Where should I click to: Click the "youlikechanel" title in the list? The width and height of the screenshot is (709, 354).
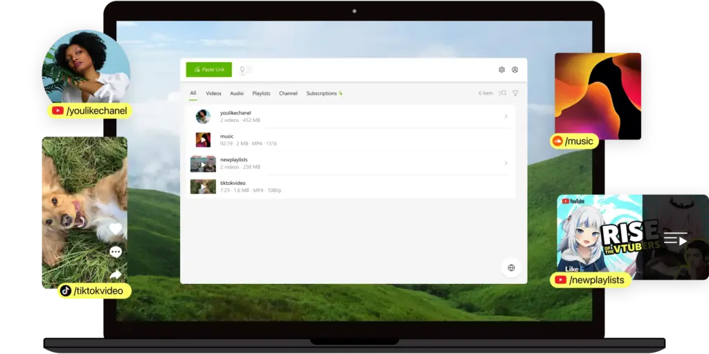tap(235, 113)
